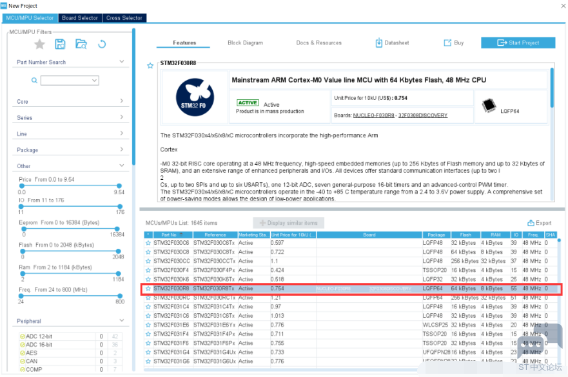
Task: Star the STM32F030K6 row
Action: [148, 279]
